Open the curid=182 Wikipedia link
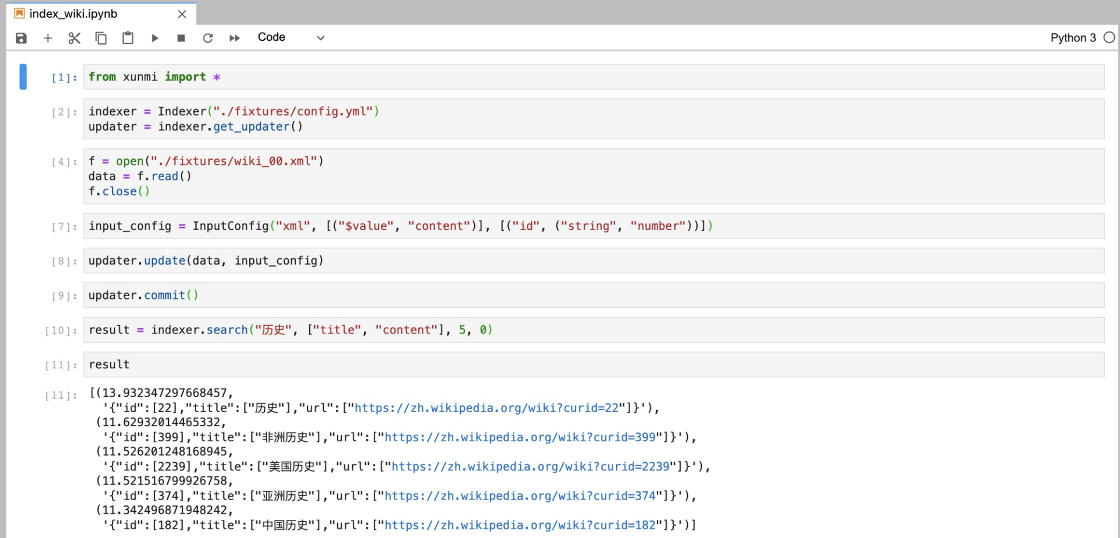This screenshot has height=538, width=1120. pos(520,525)
